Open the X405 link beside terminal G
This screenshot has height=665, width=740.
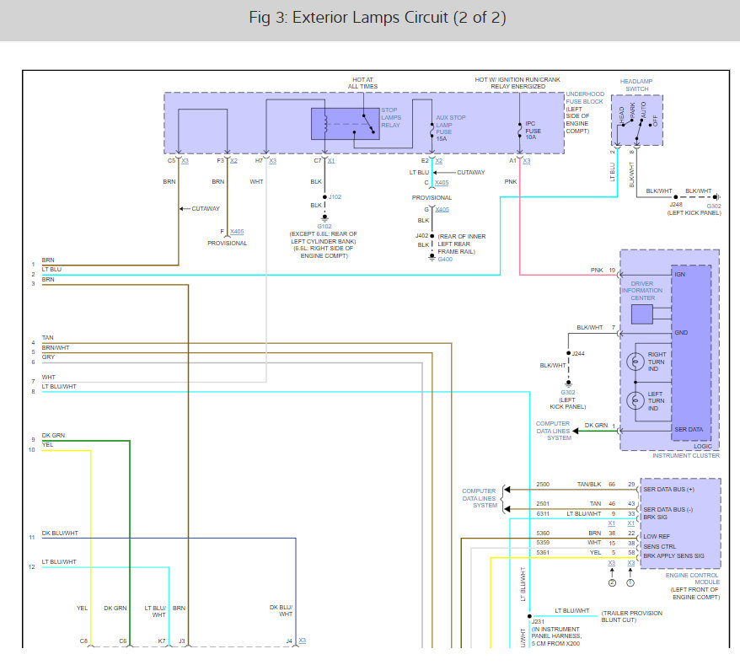click(442, 210)
